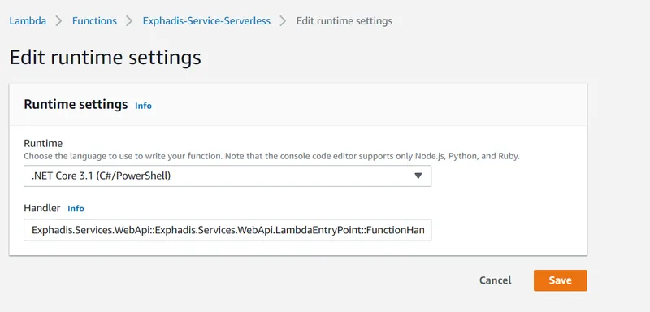This screenshot has height=312, width=650.
Task: Go to the Functions breadcrumb
Action: [x=94, y=20]
